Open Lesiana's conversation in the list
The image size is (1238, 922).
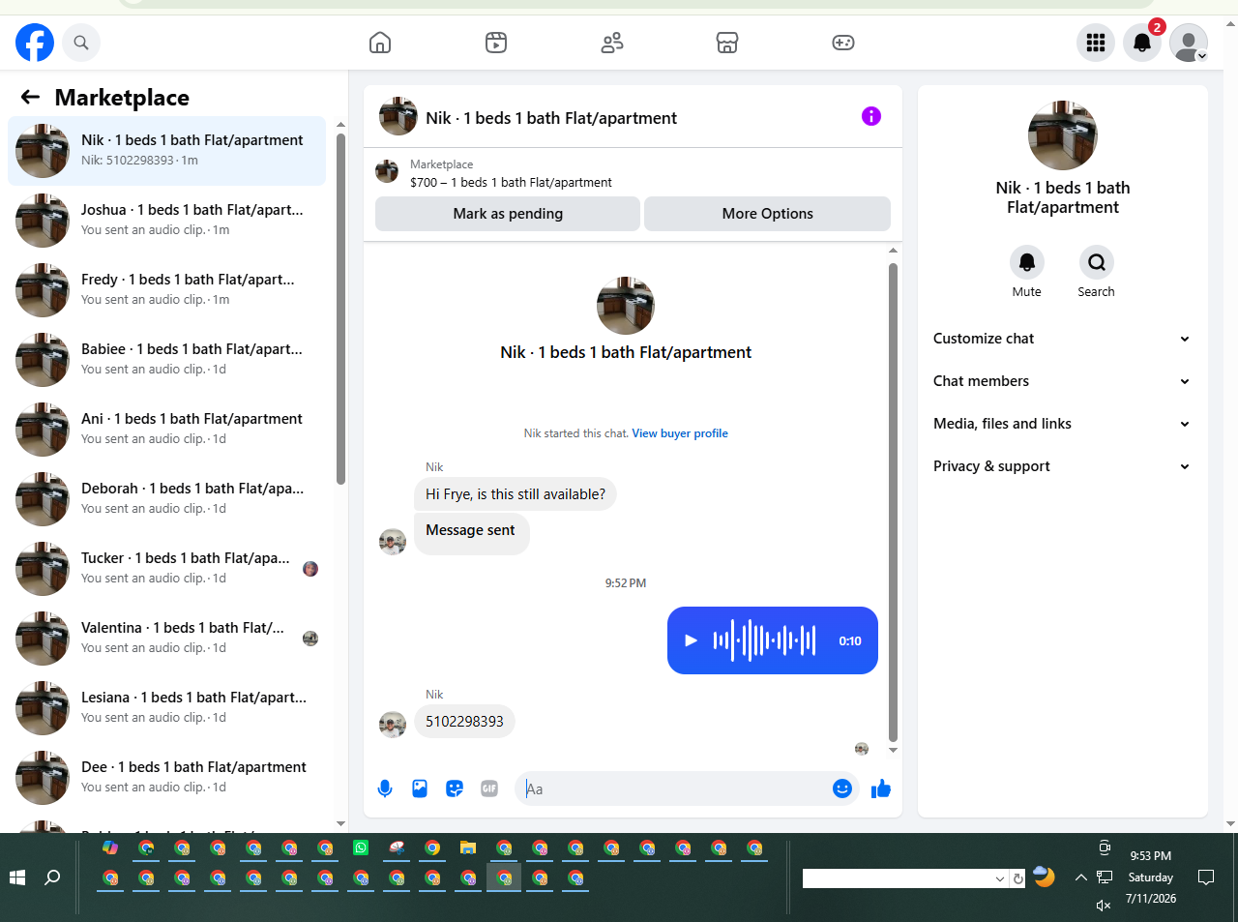tap(166, 708)
